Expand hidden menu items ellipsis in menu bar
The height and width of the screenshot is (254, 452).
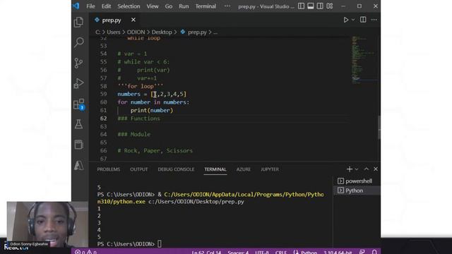coord(227,6)
